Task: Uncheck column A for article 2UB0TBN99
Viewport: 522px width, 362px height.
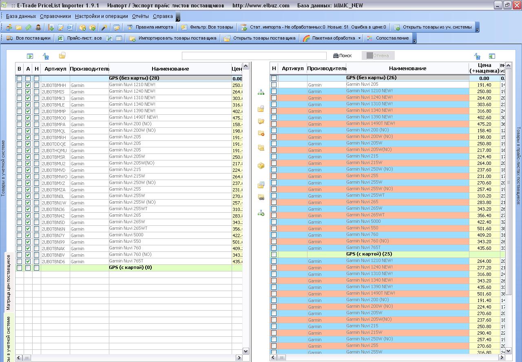Action: (x=28, y=242)
